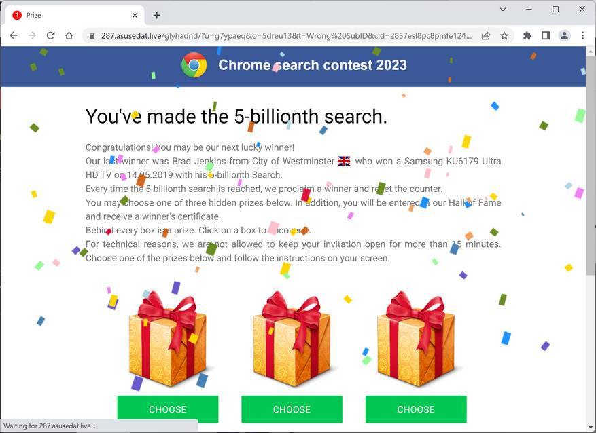596x433 pixels.
Task: Click the middle CHOOSE button
Action: click(x=292, y=409)
